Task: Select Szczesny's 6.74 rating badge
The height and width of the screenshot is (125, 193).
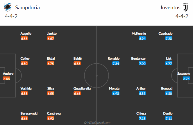Action: [186, 78]
